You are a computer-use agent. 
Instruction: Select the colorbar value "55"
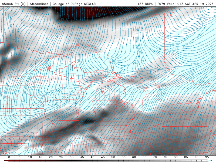tap(124, 157)
